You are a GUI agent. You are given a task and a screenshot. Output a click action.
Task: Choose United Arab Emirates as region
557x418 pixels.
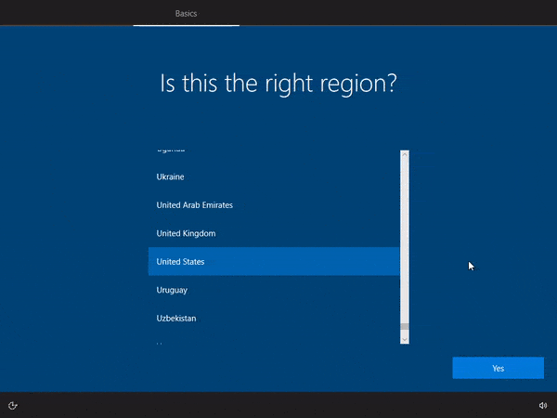pos(194,205)
